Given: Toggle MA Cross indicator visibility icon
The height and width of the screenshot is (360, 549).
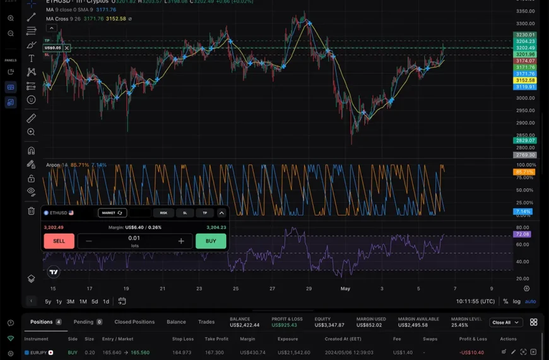Looking at the screenshot, I should coord(130,19).
